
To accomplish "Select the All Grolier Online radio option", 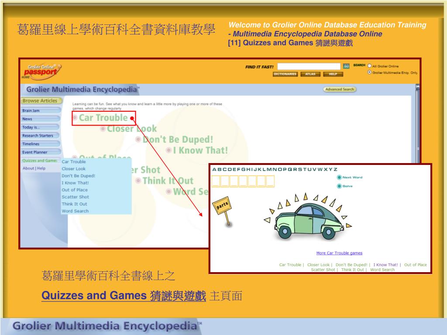I will [369, 66].
